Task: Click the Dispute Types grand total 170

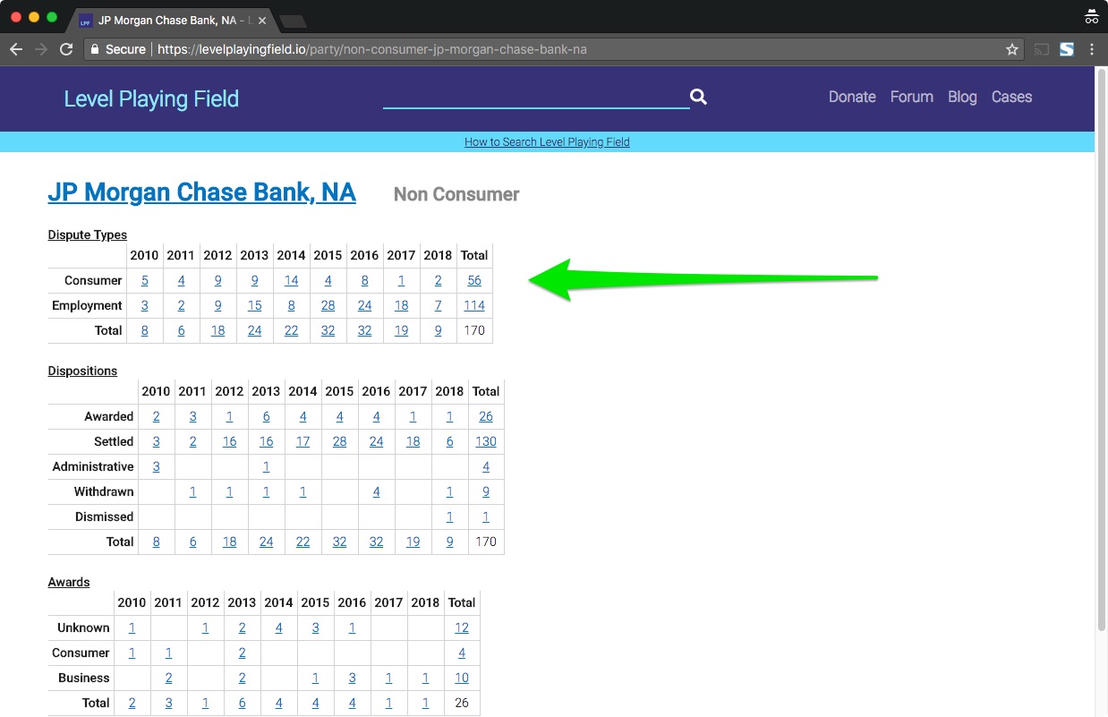Action: pyautogui.click(x=474, y=330)
